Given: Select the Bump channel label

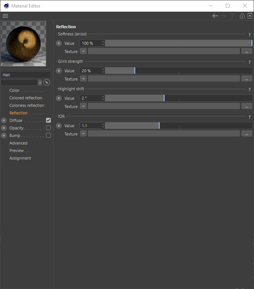Looking at the screenshot, I should (x=15, y=135).
